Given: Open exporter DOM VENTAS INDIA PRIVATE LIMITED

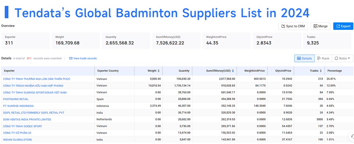Looking at the screenshot, I should [27, 120].
